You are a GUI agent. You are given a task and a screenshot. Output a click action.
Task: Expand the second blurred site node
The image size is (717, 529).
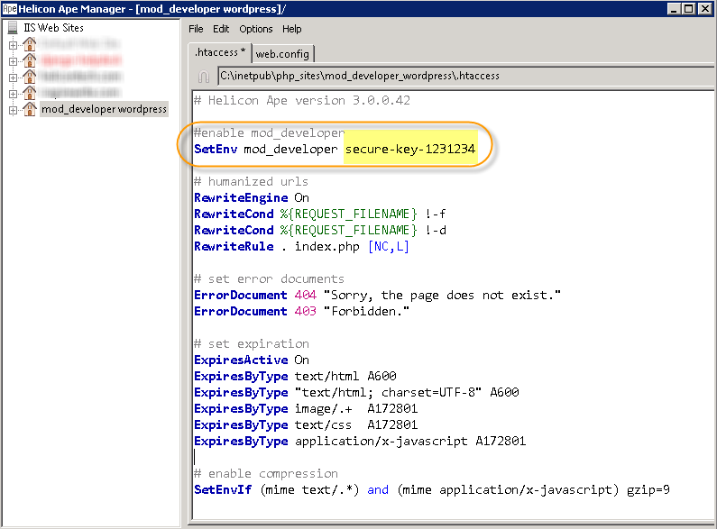13,61
